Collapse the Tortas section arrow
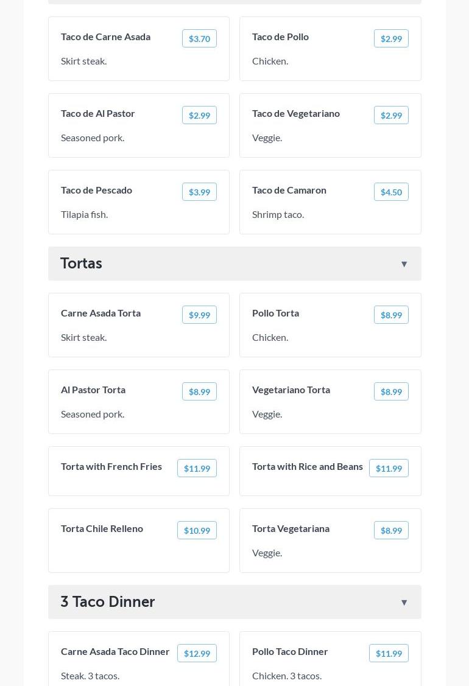469x686 pixels. 404,264
